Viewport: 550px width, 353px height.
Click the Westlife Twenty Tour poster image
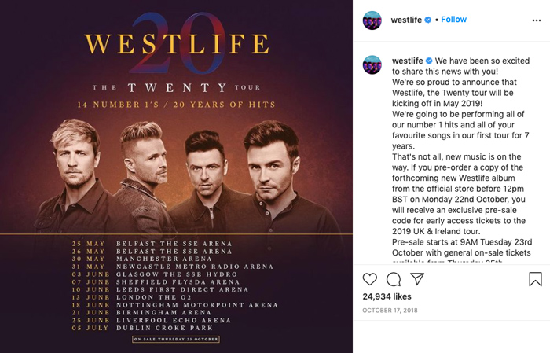176,176
